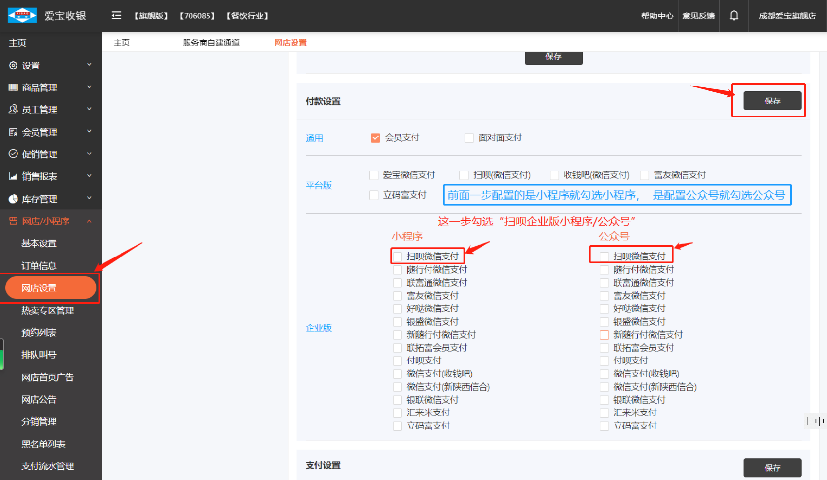This screenshot has height=480, width=827.
Task: Expand the 会员管理 menu chevron
Action: click(x=89, y=131)
